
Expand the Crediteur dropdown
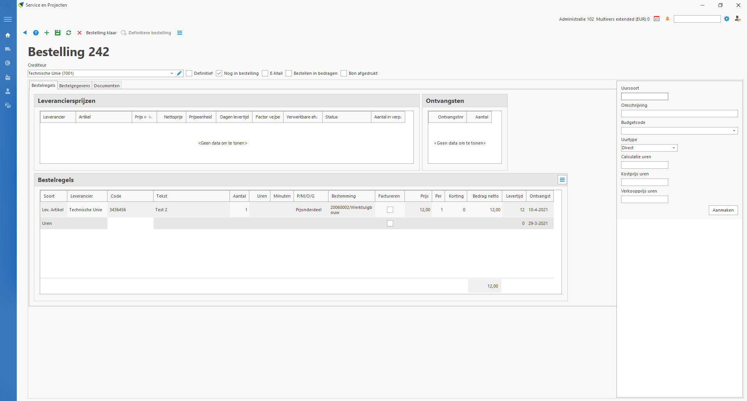pos(172,73)
